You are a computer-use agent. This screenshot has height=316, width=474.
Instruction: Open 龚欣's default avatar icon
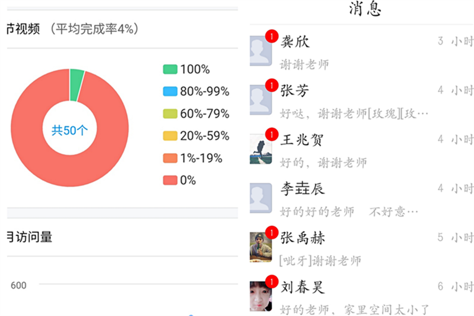pos(261,51)
